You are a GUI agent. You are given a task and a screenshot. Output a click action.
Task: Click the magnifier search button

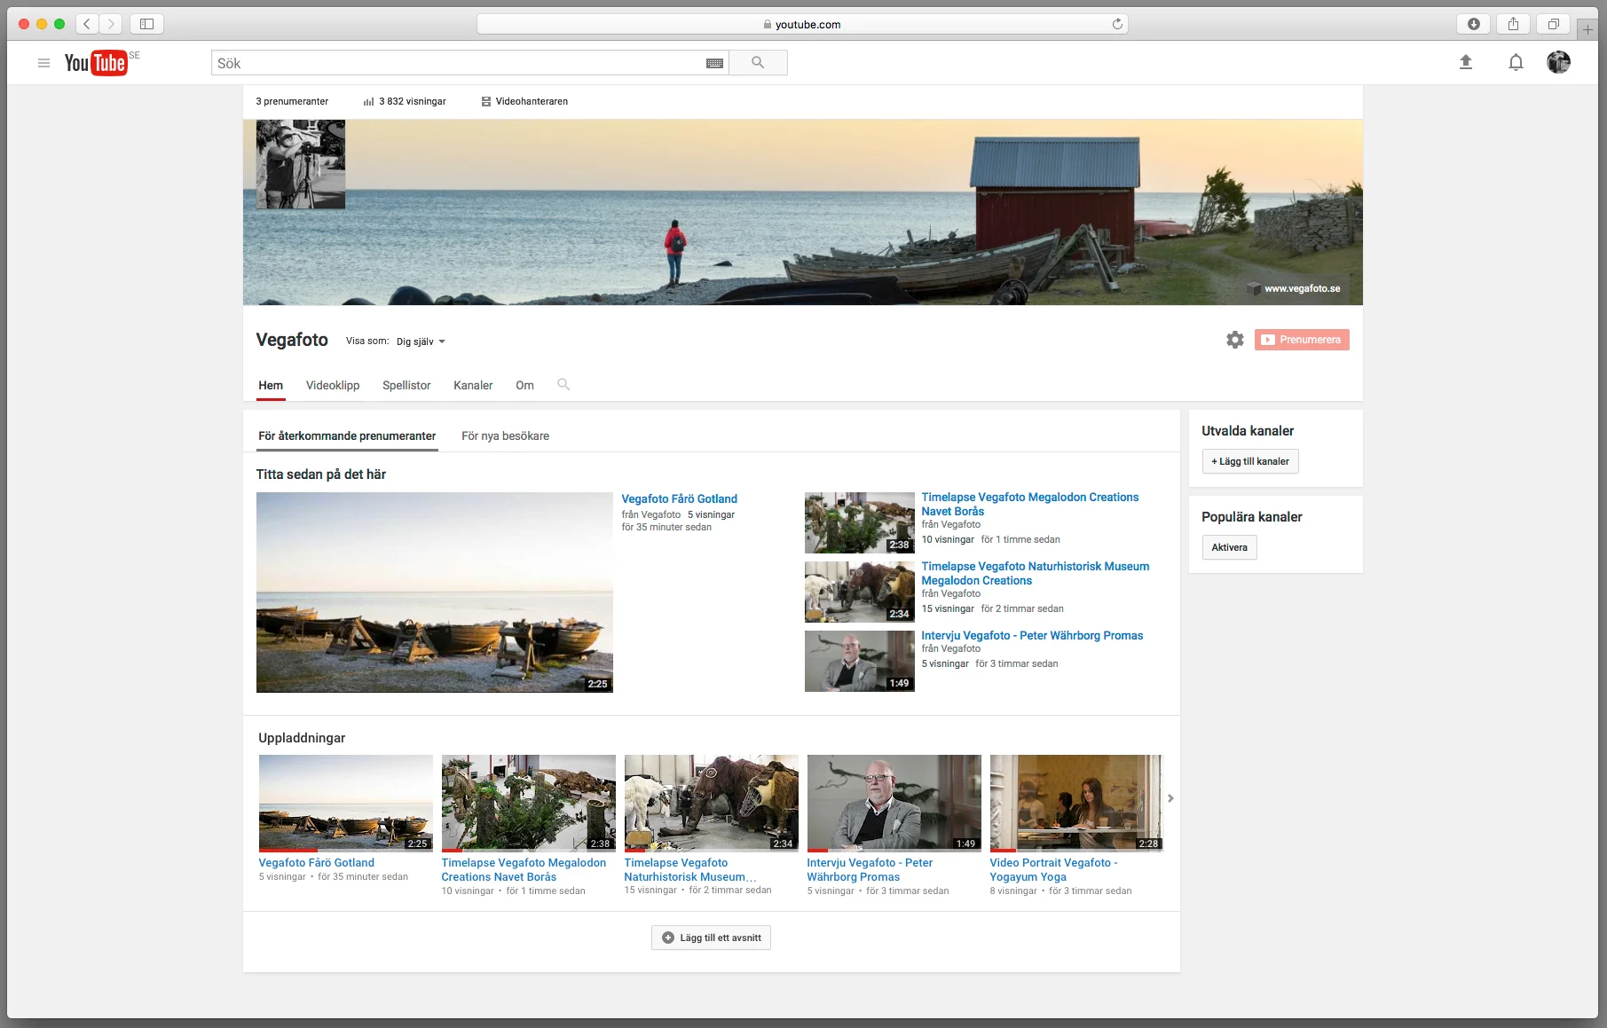[758, 62]
